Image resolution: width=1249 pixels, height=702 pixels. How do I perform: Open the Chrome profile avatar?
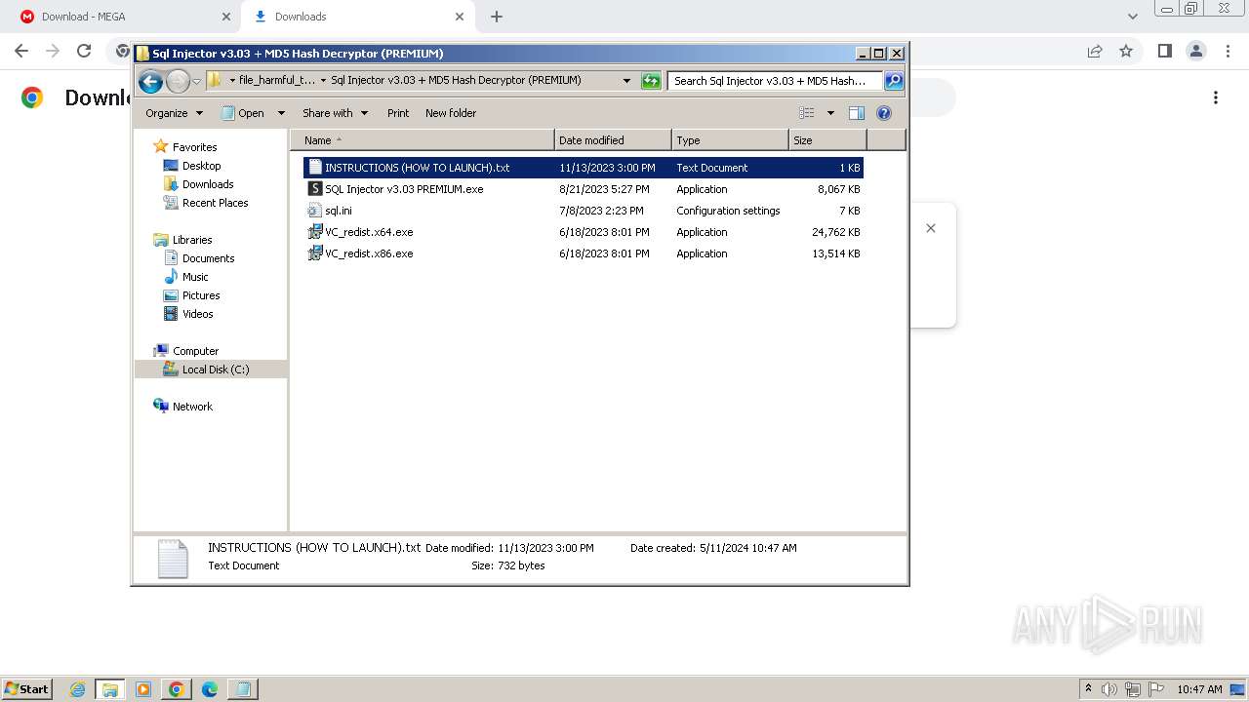click(1195, 51)
